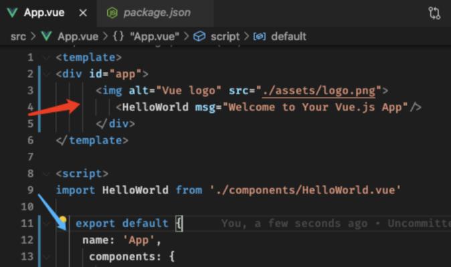The image size is (451, 267).
Task: Select the "App.vue" object breadcrumb
Action: coord(155,37)
